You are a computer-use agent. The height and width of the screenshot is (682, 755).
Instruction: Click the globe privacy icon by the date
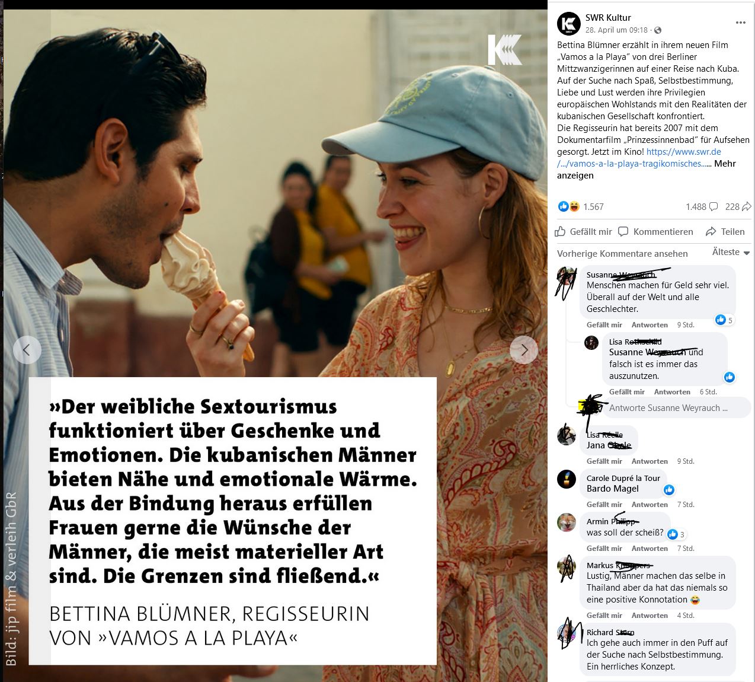pos(658,30)
